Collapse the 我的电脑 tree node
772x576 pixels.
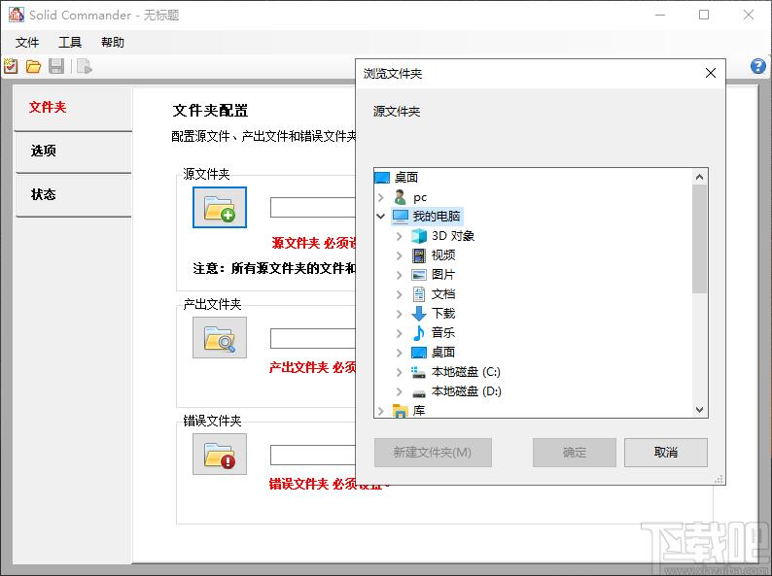pos(380,216)
